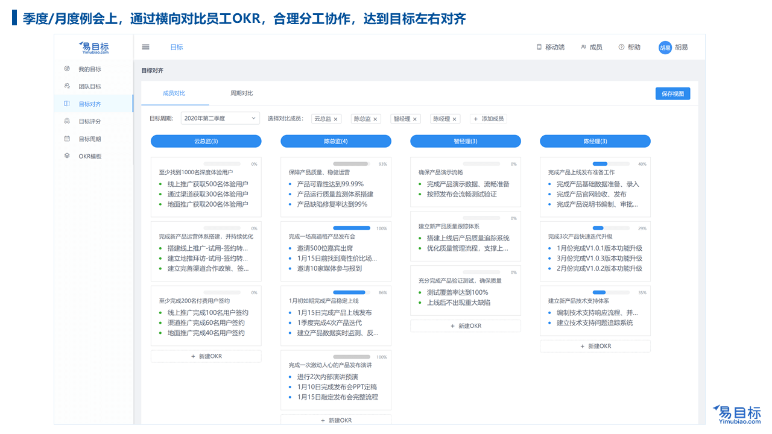The height and width of the screenshot is (434, 772).
Task: Click key result 渠道推广完成60名用户签约
Action: click(206, 323)
